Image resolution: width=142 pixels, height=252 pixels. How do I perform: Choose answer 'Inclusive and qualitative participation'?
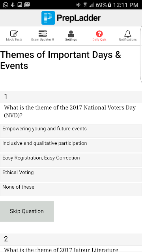point(71,146)
